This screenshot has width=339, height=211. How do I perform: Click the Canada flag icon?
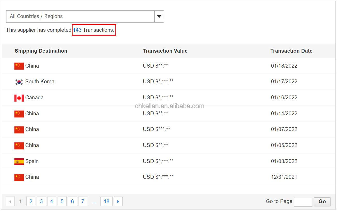click(19, 98)
